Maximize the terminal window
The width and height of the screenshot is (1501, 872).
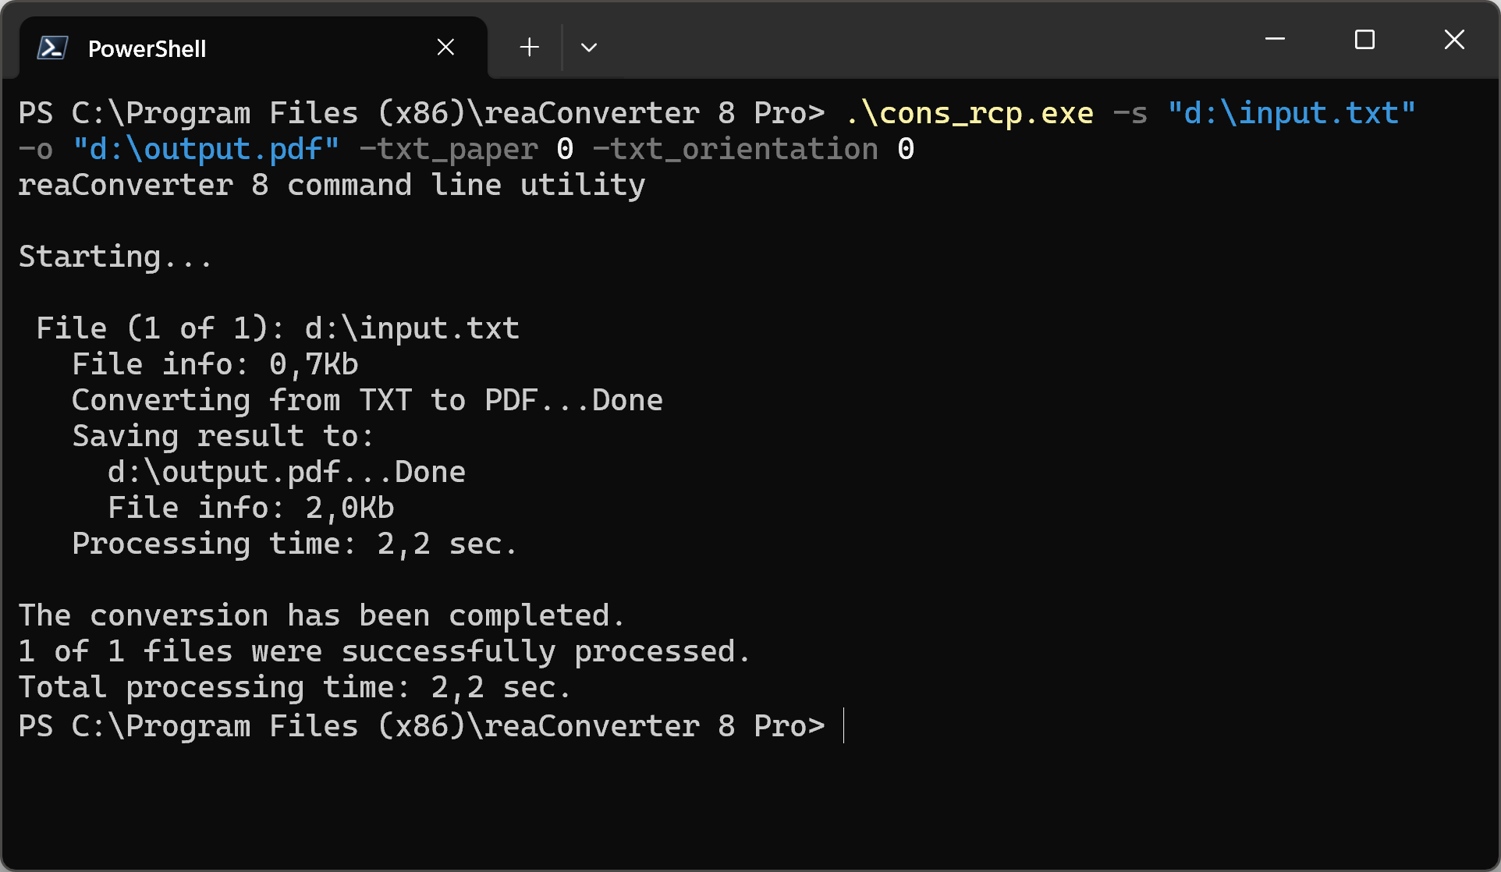[x=1364, y=39]
